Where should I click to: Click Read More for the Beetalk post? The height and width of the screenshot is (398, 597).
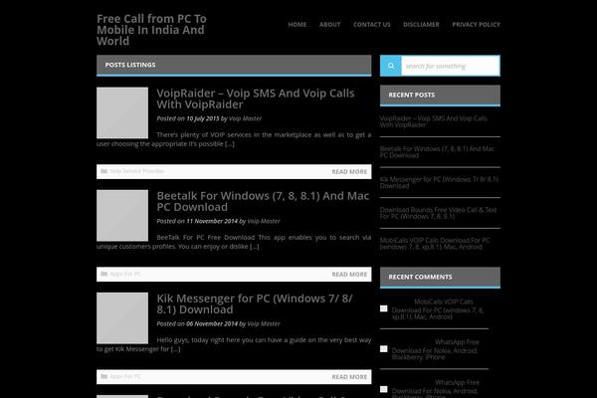pyautogui.click(x=349, y=275)
